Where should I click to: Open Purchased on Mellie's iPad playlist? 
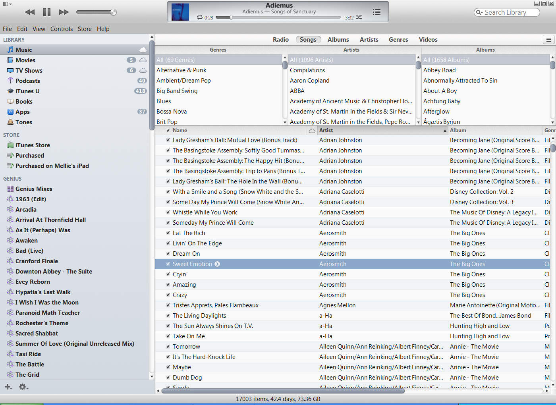48,166
